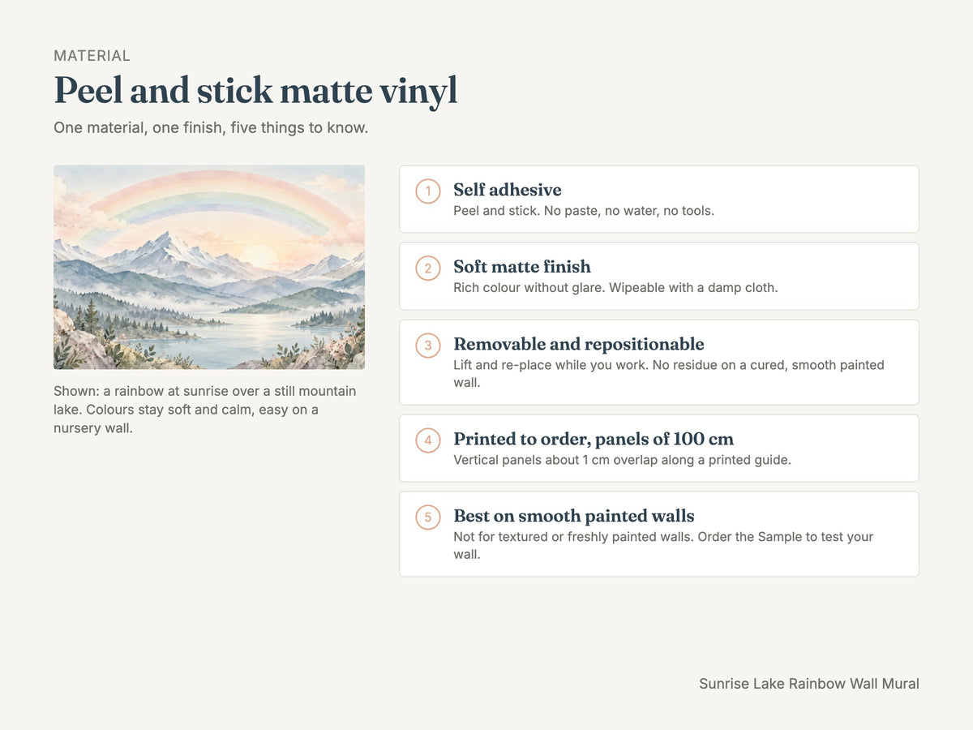Click the Peel and stick matte vinyl title
The height and width of the screenshot is (730, 973).
click(255, 90)
